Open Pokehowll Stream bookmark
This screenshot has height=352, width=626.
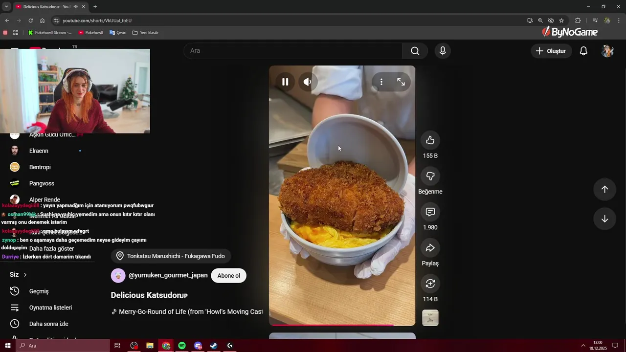click(50, 33)
